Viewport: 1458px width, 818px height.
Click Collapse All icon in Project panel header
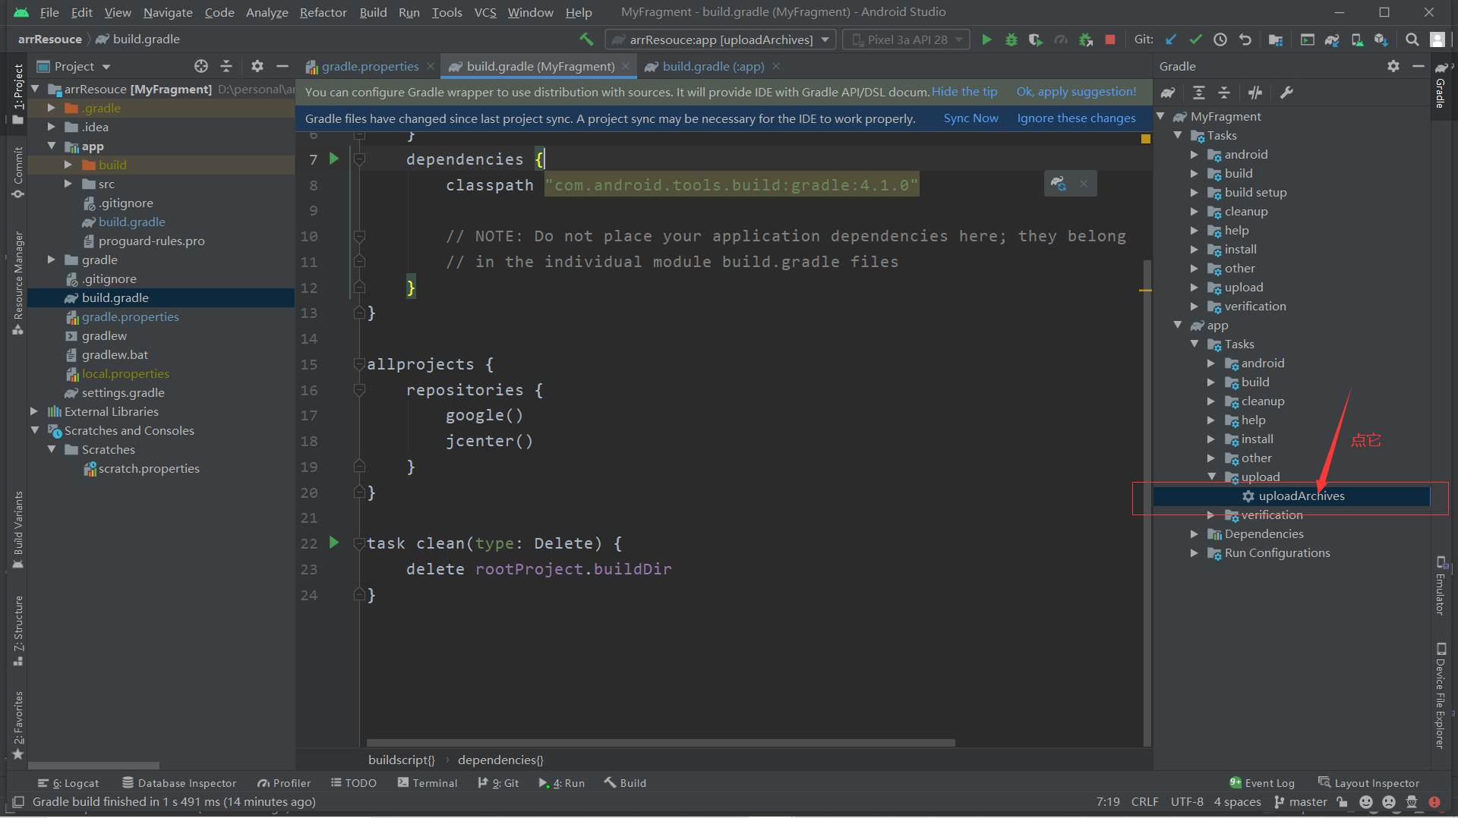[x=226, y=67]
